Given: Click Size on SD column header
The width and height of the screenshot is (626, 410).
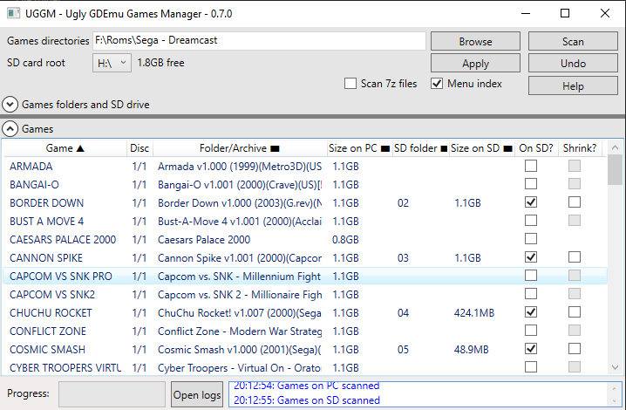Looking at the screenshot, I should pos(481,148).
